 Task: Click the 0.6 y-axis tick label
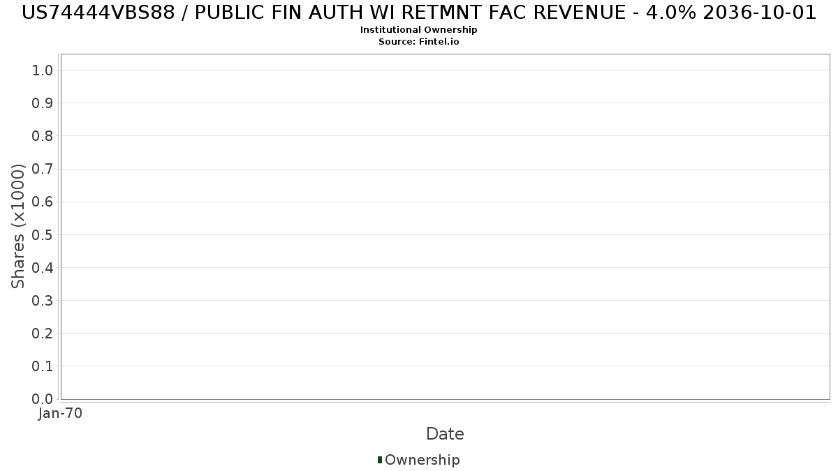[43, 202]
